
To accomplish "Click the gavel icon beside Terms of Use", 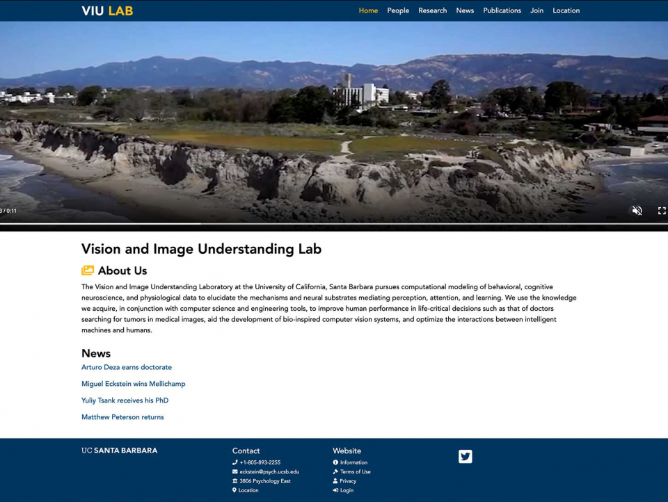I will coord(335,472).
